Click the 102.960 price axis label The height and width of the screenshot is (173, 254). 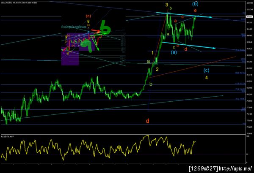(x=249, y=3)
